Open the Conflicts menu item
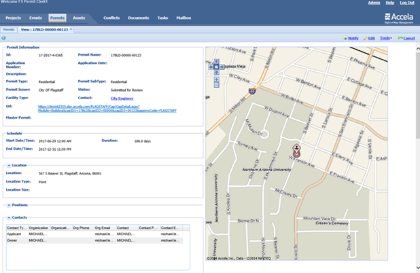The height and width of the screenshot is (273, 420). click(x=111, y=18)
